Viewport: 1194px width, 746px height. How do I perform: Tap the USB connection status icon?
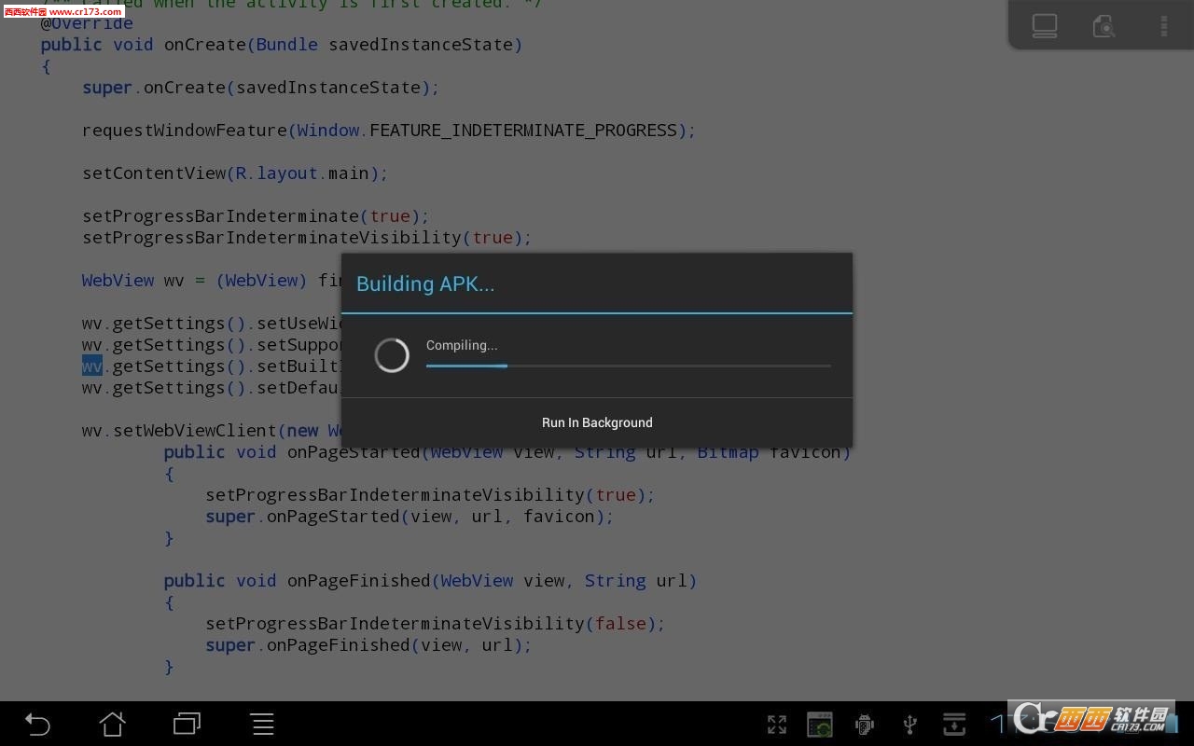pos(910,725)
